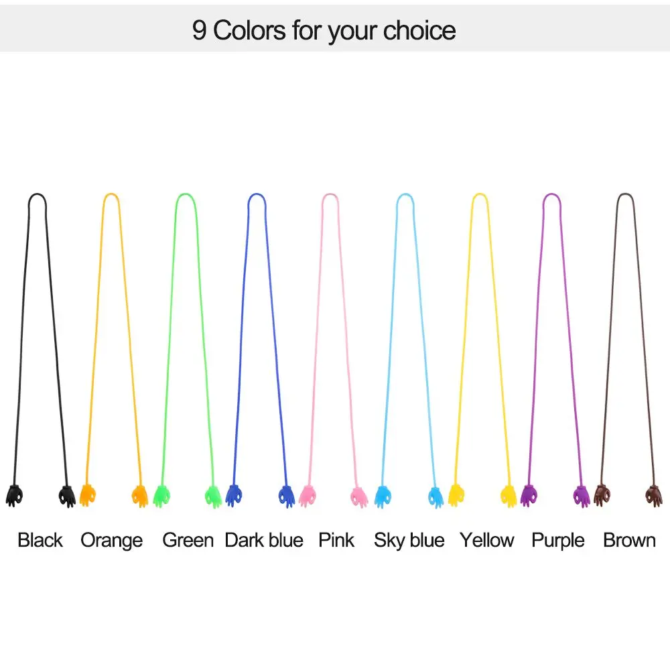Image resolution: width=670 pixels, height=670 pixels.
Task: Click the right hand charm on sky blue strap
Action: [x=435, y=495]
